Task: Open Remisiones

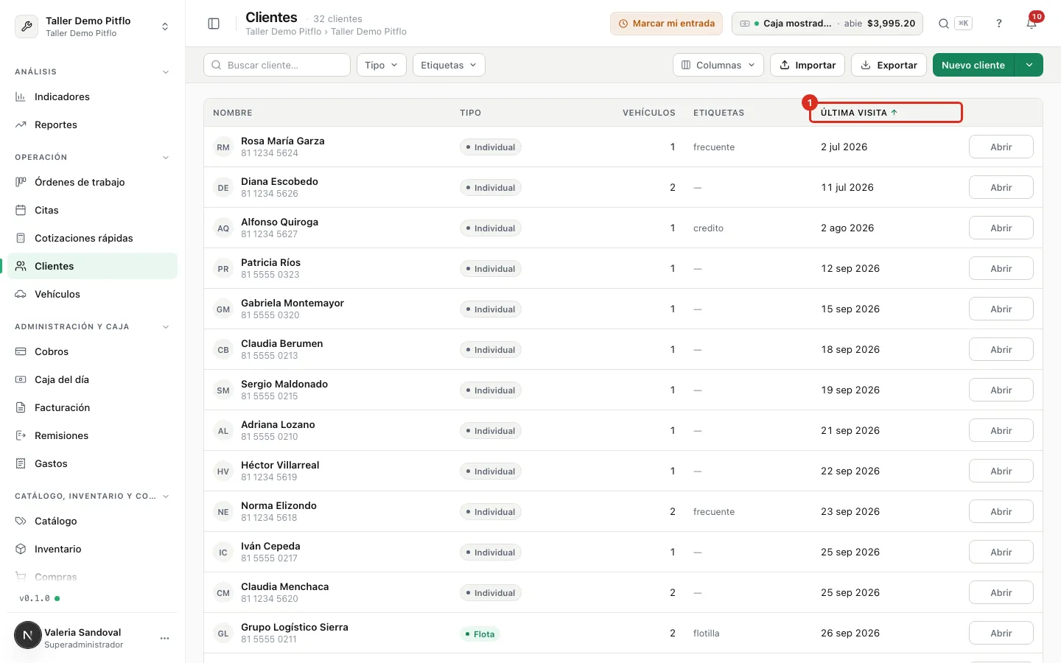Action: tap(92, 435)
